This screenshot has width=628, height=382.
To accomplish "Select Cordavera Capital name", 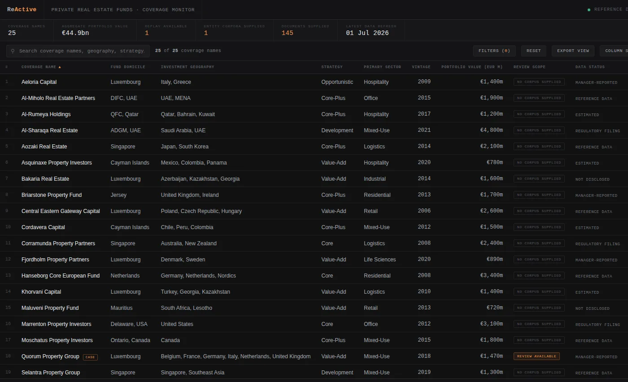I will pos(43,227).
